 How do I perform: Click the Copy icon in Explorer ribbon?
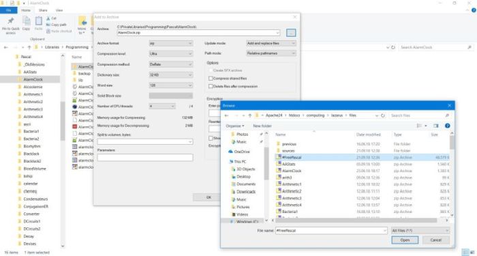pyautogui.click(x=26, y=20)
